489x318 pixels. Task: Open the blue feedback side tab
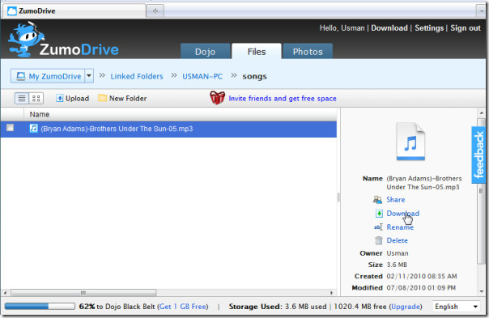(x=478, y=155)
